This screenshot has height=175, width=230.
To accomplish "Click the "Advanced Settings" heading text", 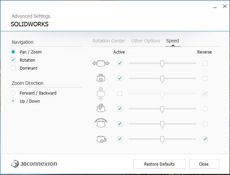I will click(x=31, y=16).
